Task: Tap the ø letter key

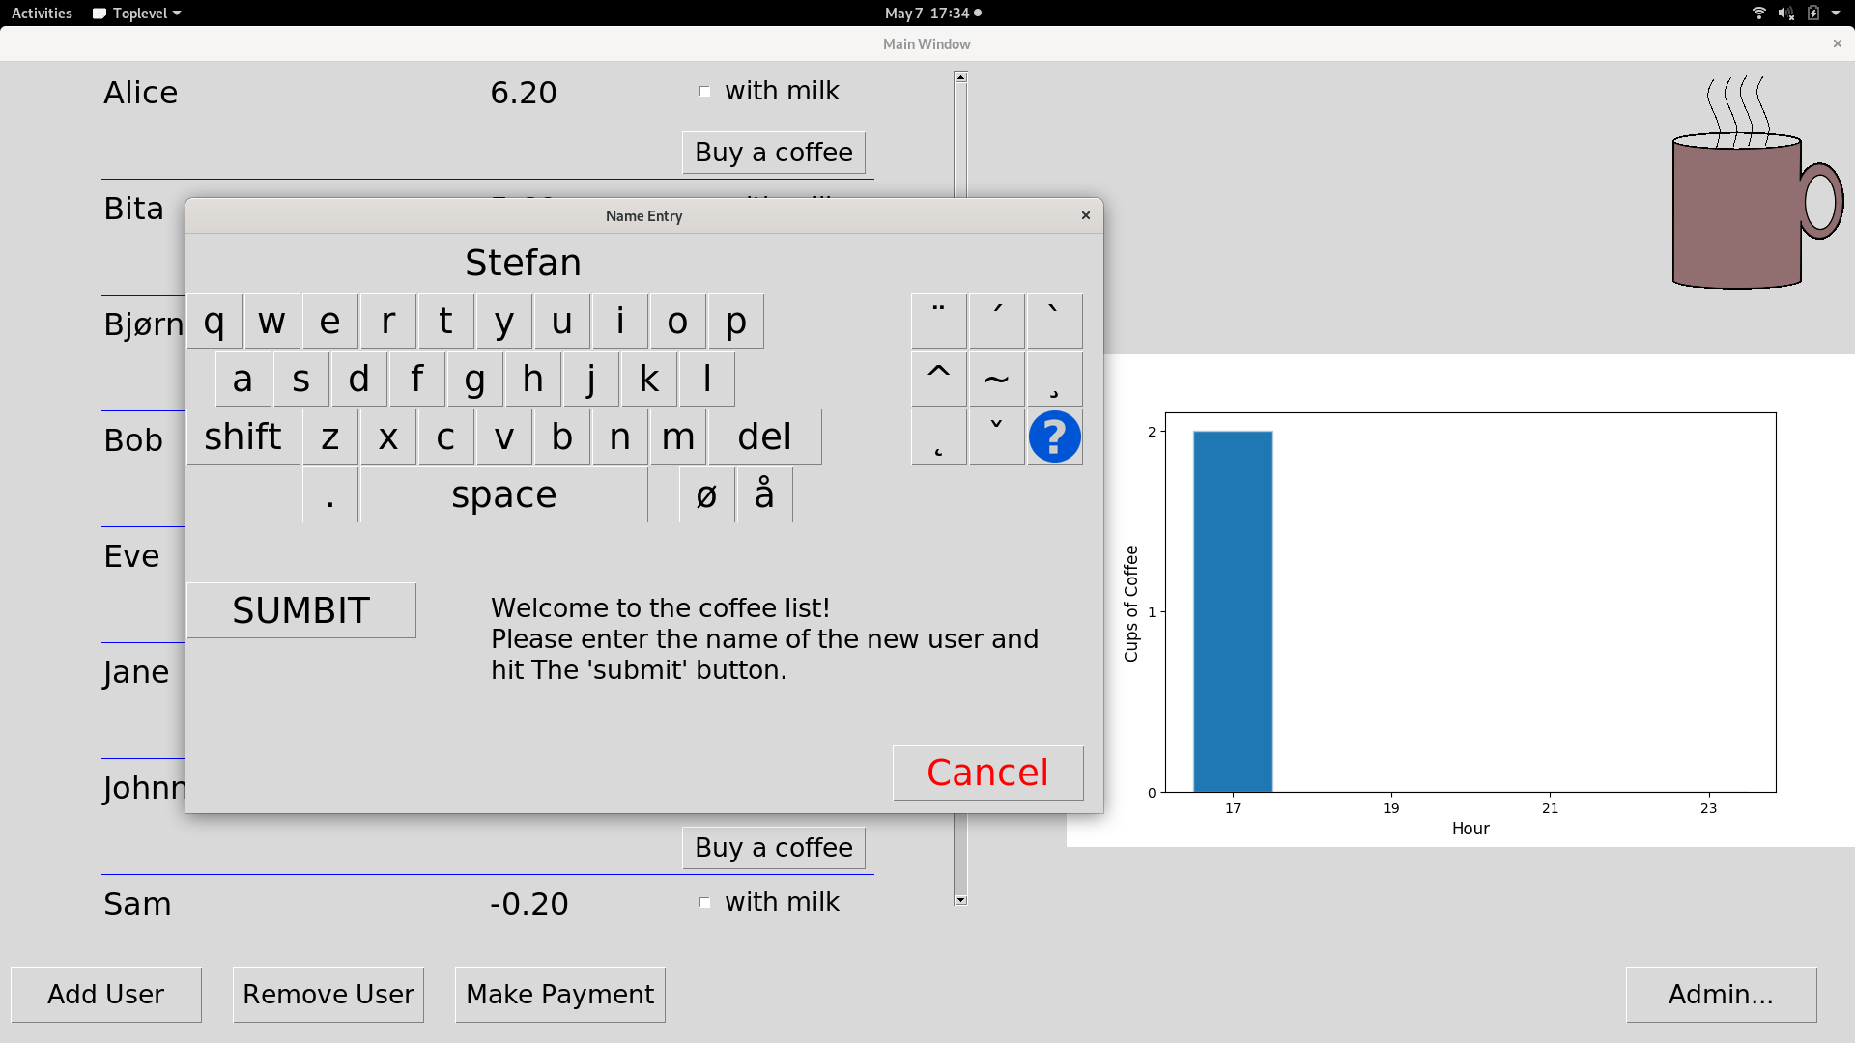Action: coord(706,494)
